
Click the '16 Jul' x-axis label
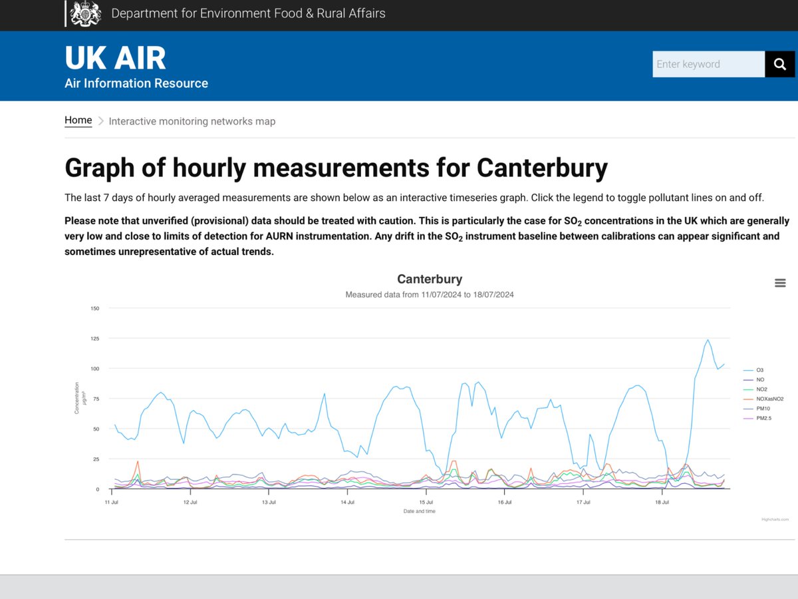click(505, 502)
